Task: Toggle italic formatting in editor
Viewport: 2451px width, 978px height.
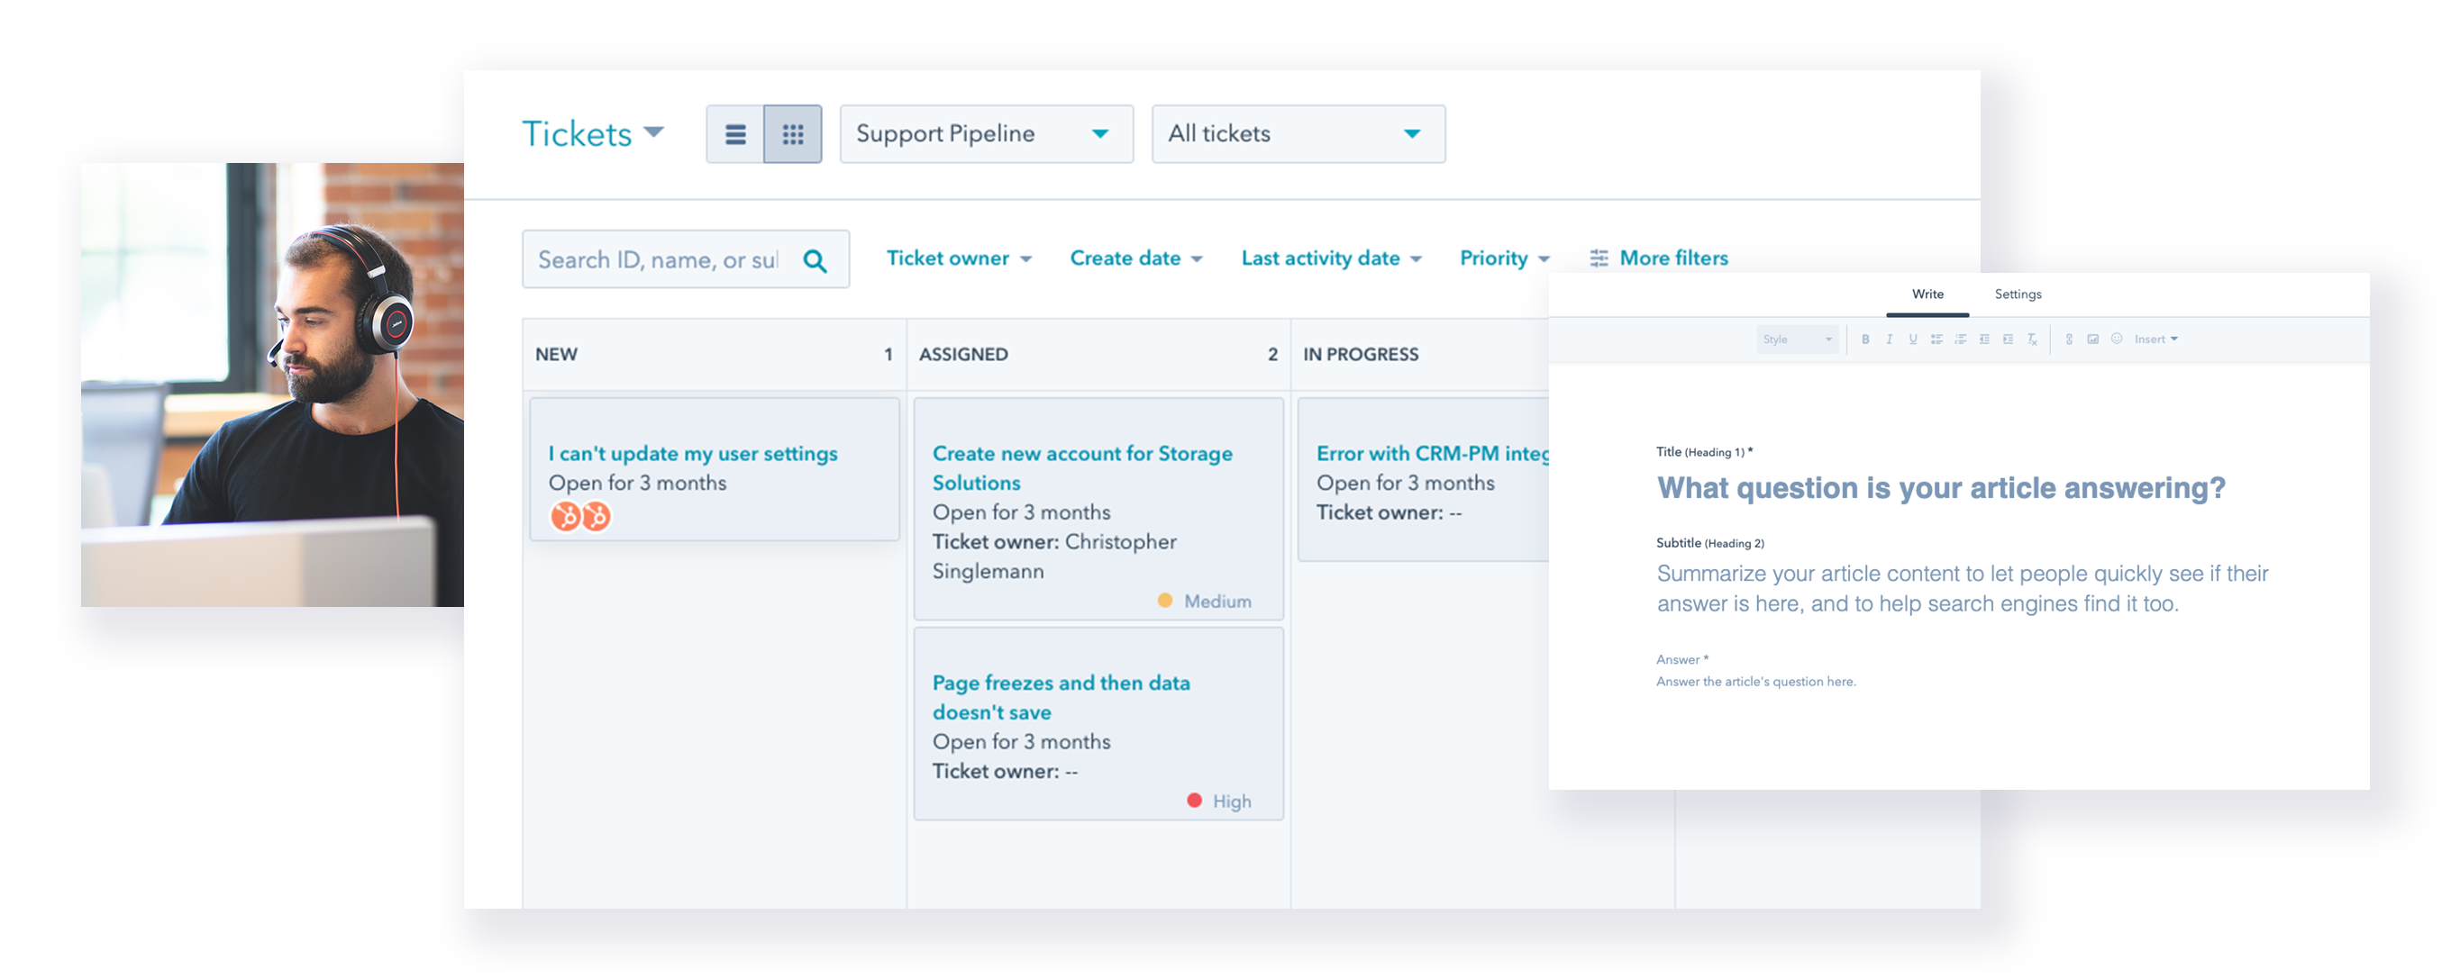Action: 1889,340
